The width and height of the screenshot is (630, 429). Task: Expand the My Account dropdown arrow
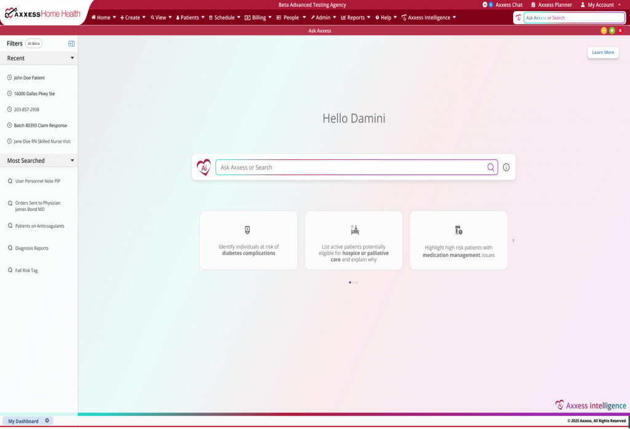(x=620, y=5)
